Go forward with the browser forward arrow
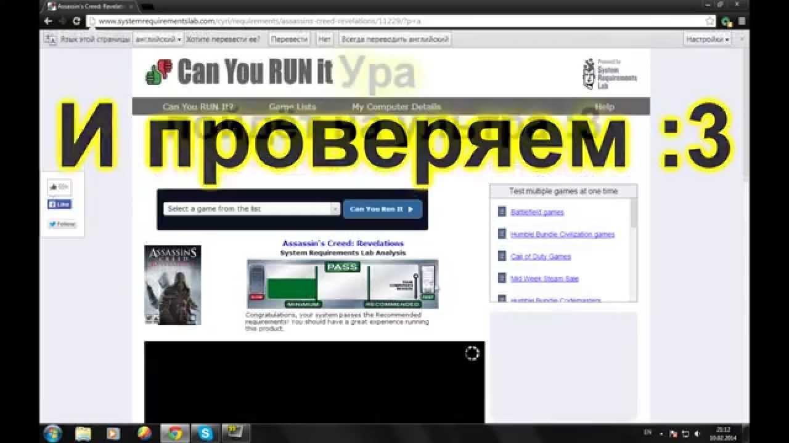 click(62, 21)
